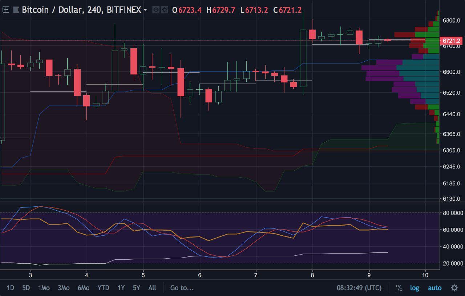
Task: Click date label 10 on the time axis
Action: (425, 275)
